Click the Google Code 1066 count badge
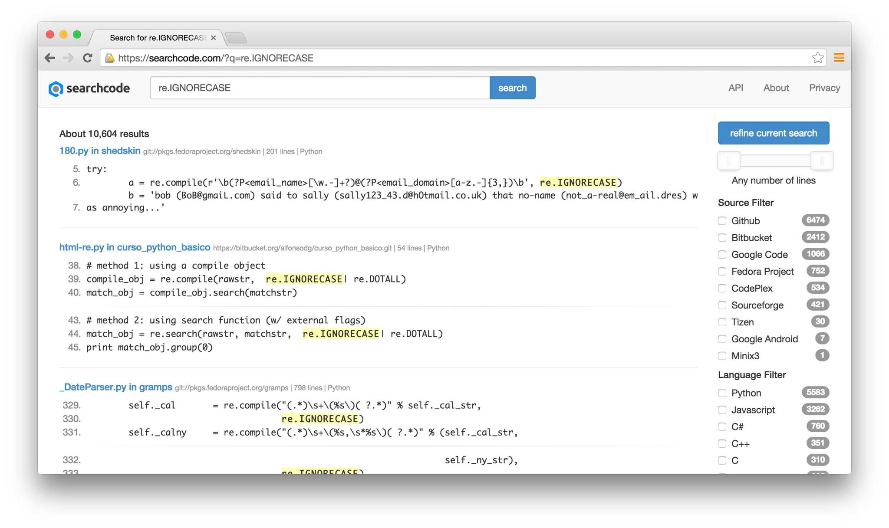This screenshot has width=889, height=528. point(815,254)
